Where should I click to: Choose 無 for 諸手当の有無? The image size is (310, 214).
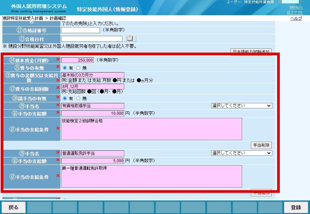pos(78,98)
